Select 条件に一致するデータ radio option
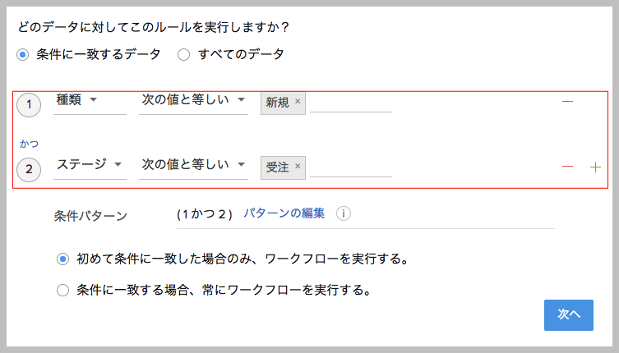 pyautogui.click(x=23, y=54)
